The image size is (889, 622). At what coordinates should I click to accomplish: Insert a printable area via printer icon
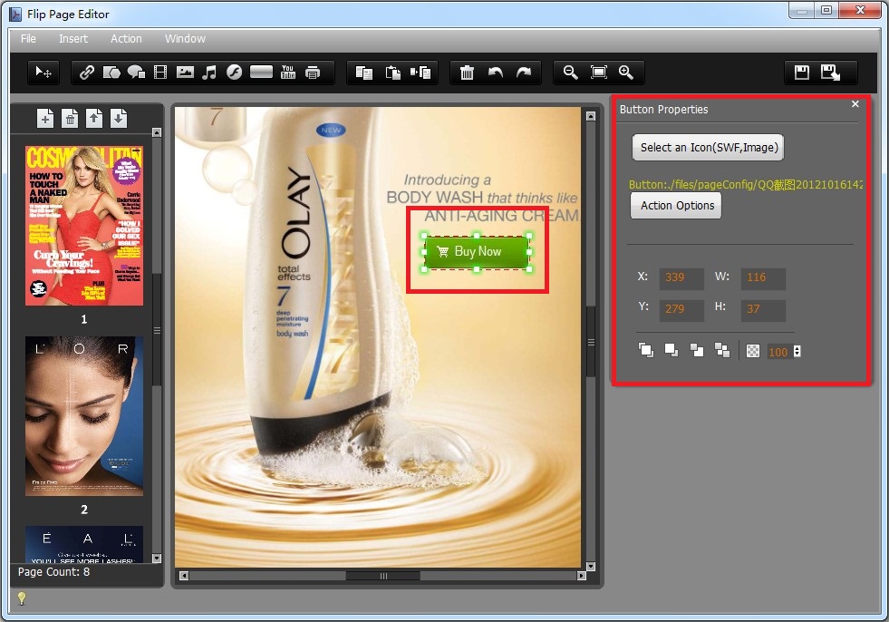[x=313, y=73]
